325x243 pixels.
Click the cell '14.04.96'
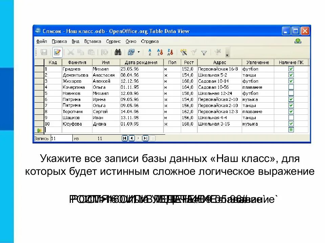[142, 112]
